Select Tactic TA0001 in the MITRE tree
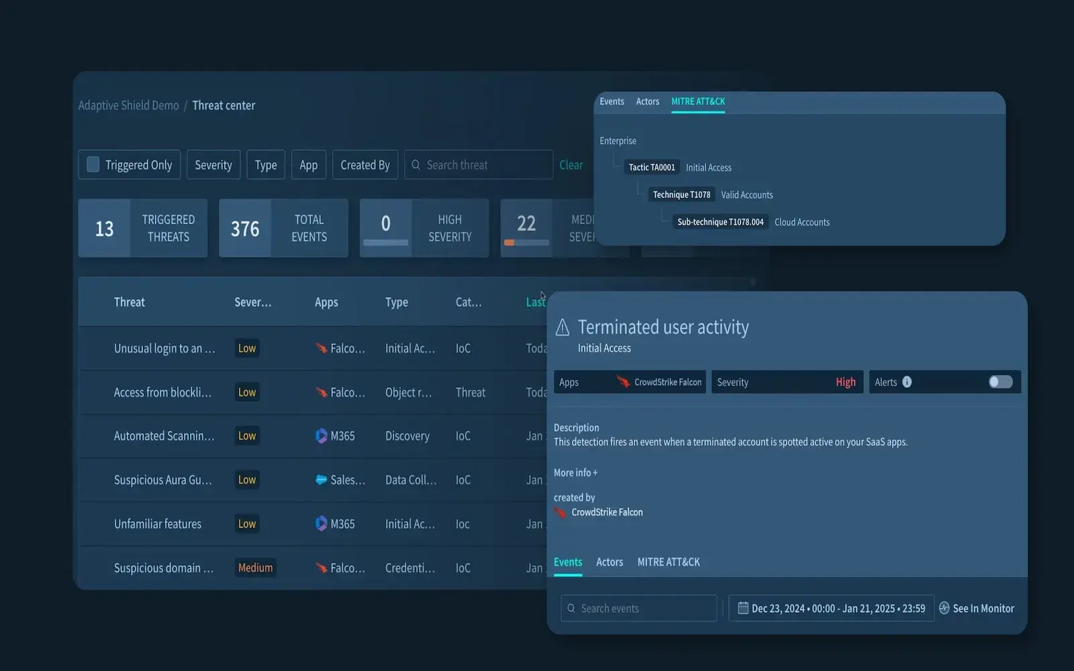 pyautogui.click(x=651, y=168)
